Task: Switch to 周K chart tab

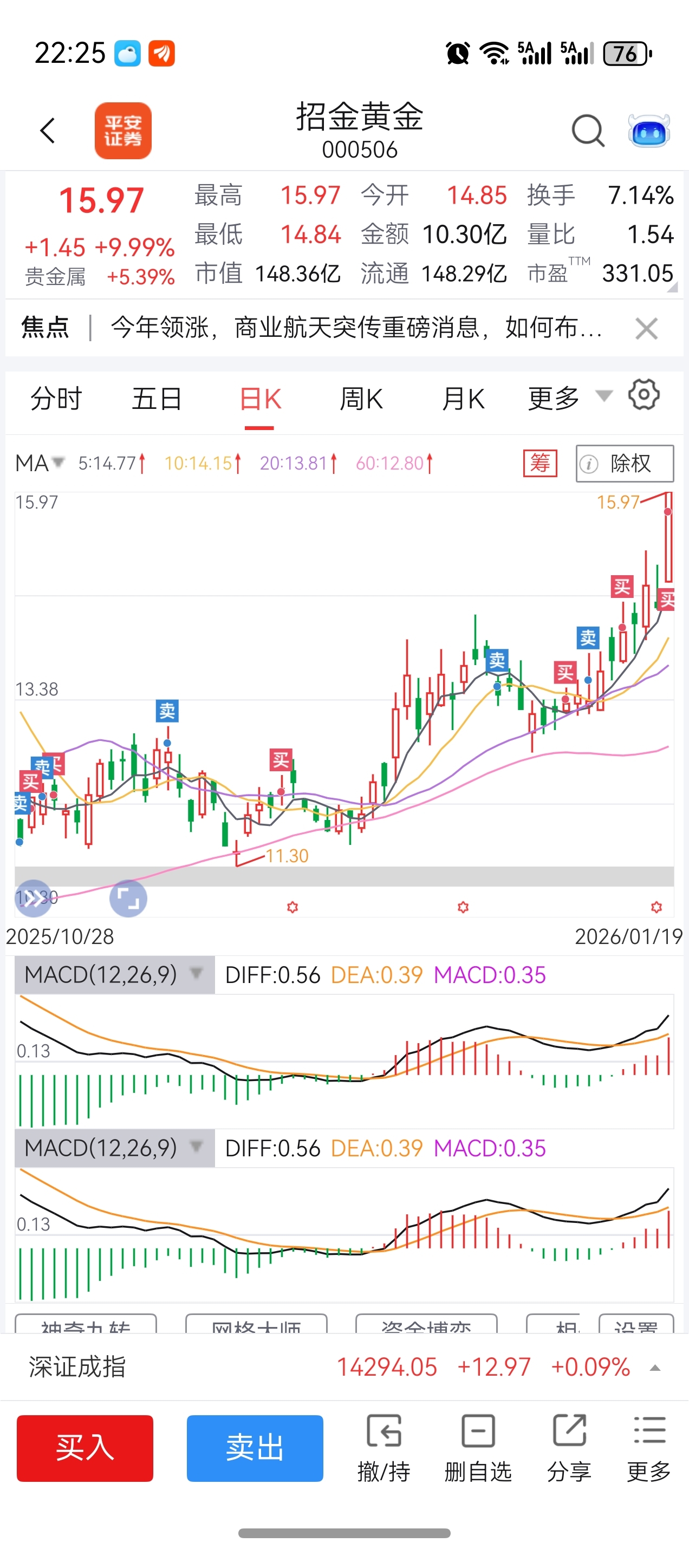Action: click(361, 399)
